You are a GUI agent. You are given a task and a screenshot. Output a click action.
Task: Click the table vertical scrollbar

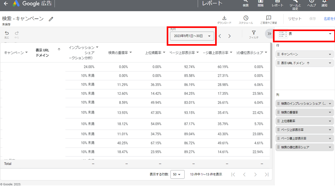(x=271, y=95)
